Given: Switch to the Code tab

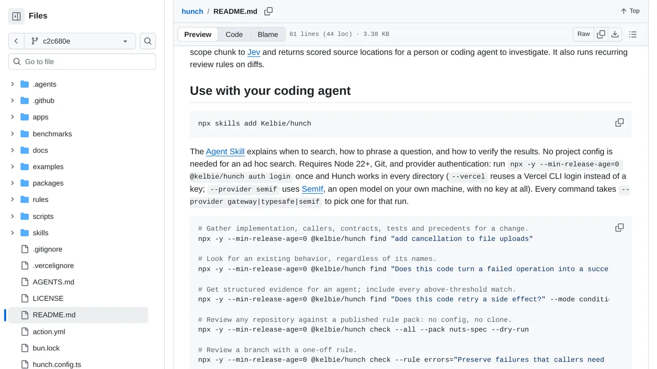Looking at the screenshot, I should pos(234,34).
